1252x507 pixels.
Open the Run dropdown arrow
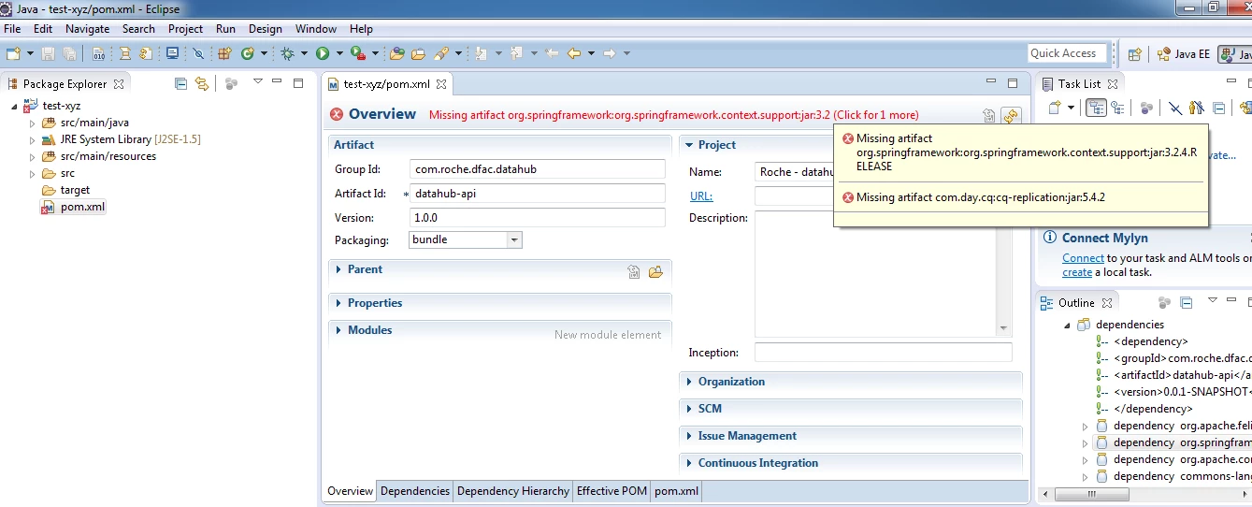click(x=338, y=54)
